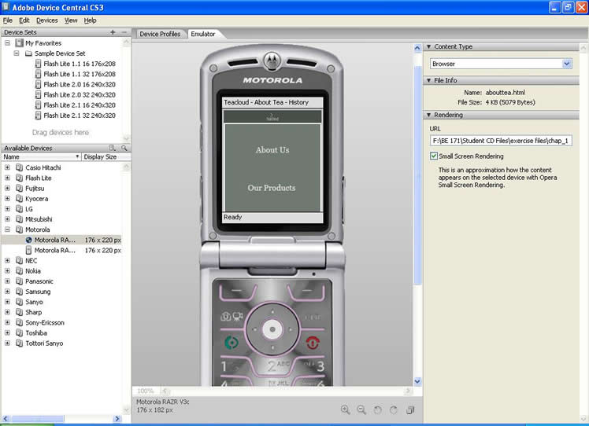Select the Flash Lite 2.0 32 240x320 device
This screenshot has width=589, height=426.
coord(79,95)
